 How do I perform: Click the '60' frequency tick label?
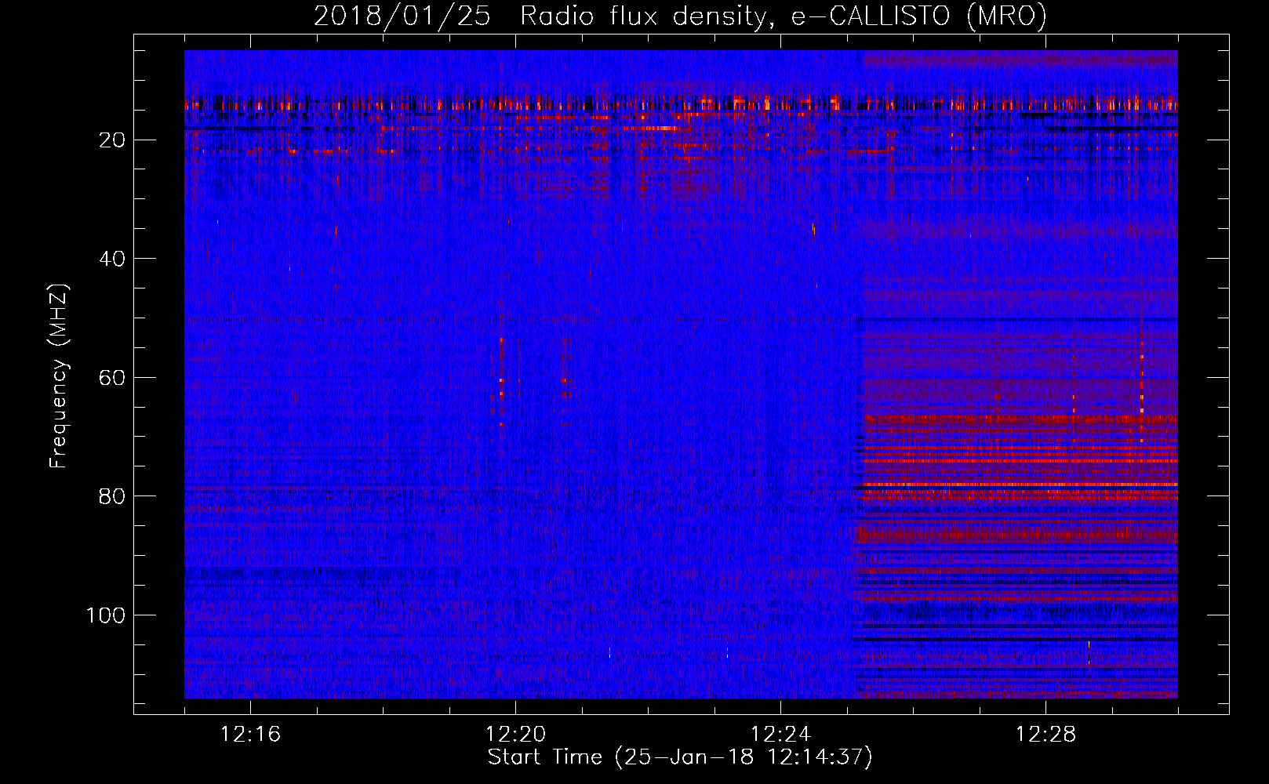point(113,378)
